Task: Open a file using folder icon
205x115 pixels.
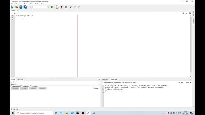Action: (17, 7)
